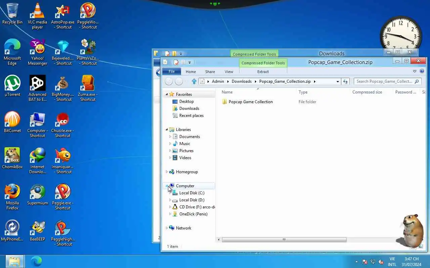The height and width of the screenshot is (268, 430).
Task: Select Microsoft Edge desktop icon
Action: point(12,52)
